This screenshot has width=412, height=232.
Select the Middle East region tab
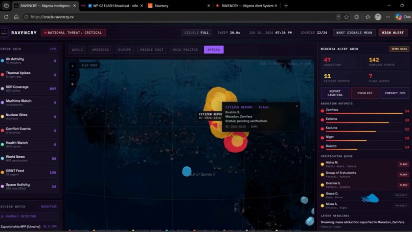(x=152, y=50)
